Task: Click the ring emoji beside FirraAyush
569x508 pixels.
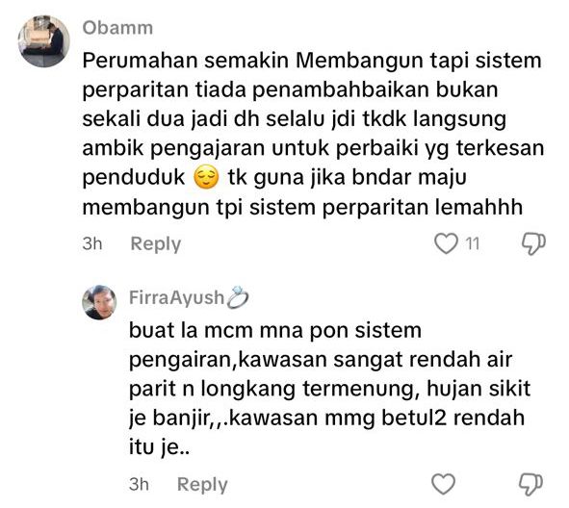Action: pyautogui.click(x=238, y=297)
